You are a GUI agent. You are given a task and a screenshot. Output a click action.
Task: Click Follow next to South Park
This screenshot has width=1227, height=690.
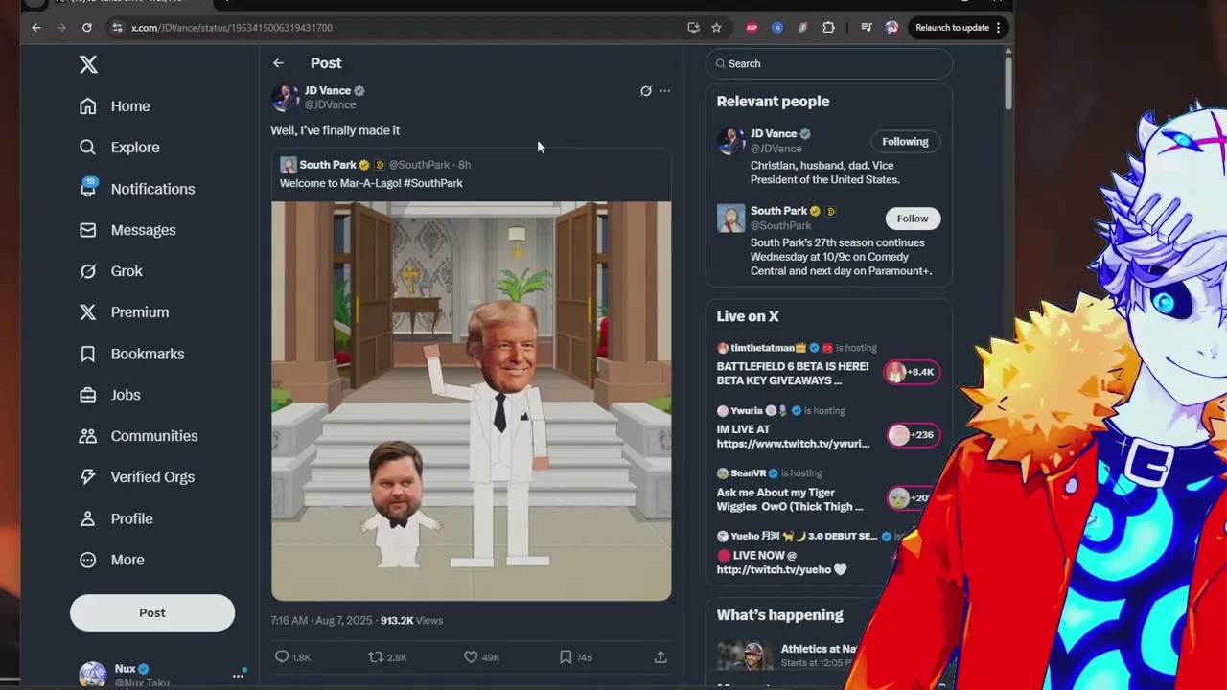913,218
